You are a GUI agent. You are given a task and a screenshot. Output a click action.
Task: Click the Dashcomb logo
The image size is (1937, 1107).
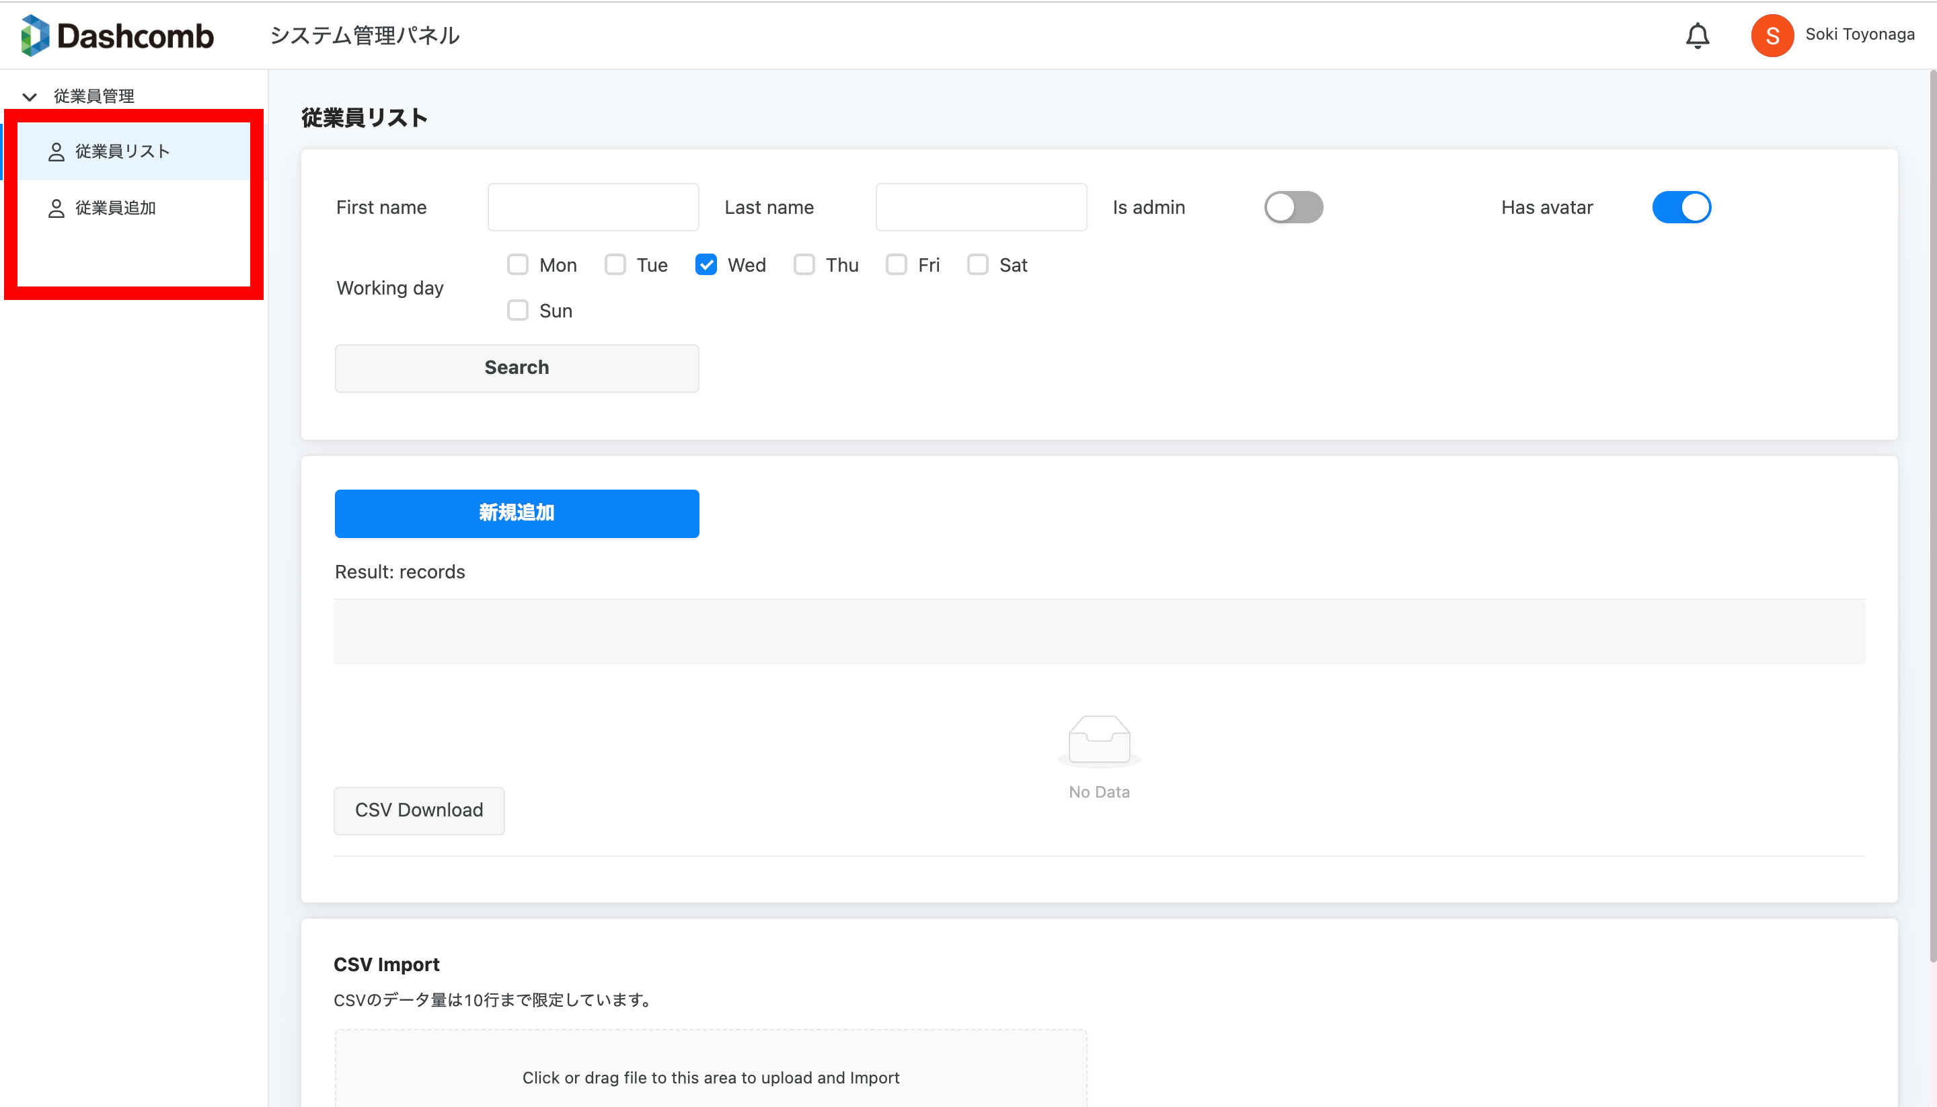point(118,36)
